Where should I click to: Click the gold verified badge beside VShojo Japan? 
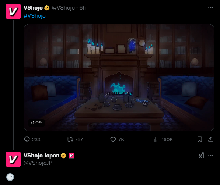(x=63, y=156)
